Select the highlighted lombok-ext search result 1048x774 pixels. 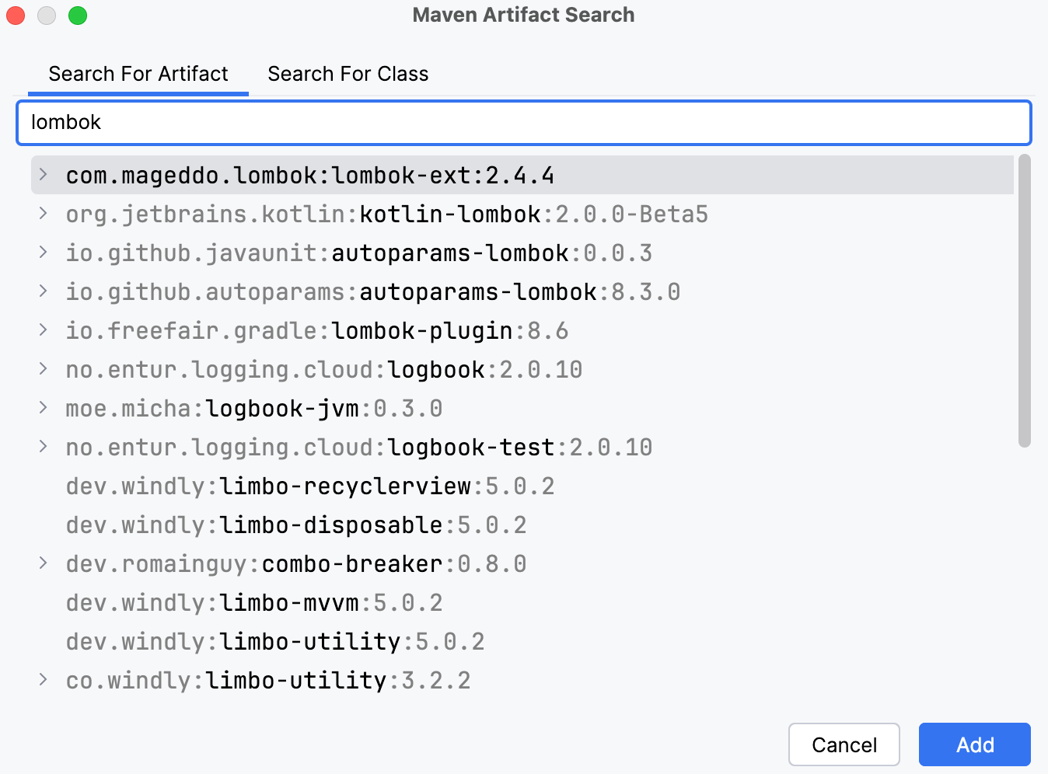click(x=309, y=175)
